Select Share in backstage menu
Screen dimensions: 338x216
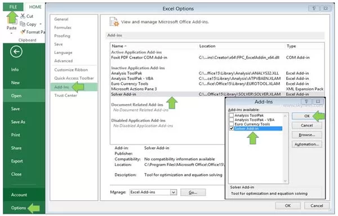(24, 148)
